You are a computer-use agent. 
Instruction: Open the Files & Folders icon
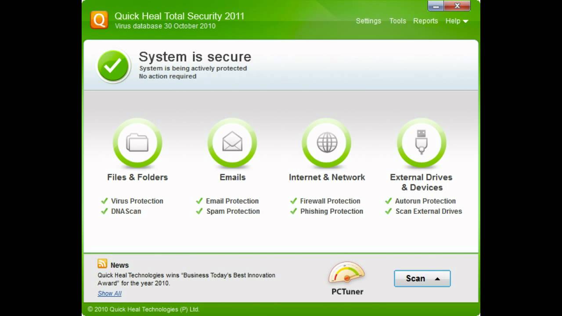coord(137,143)
